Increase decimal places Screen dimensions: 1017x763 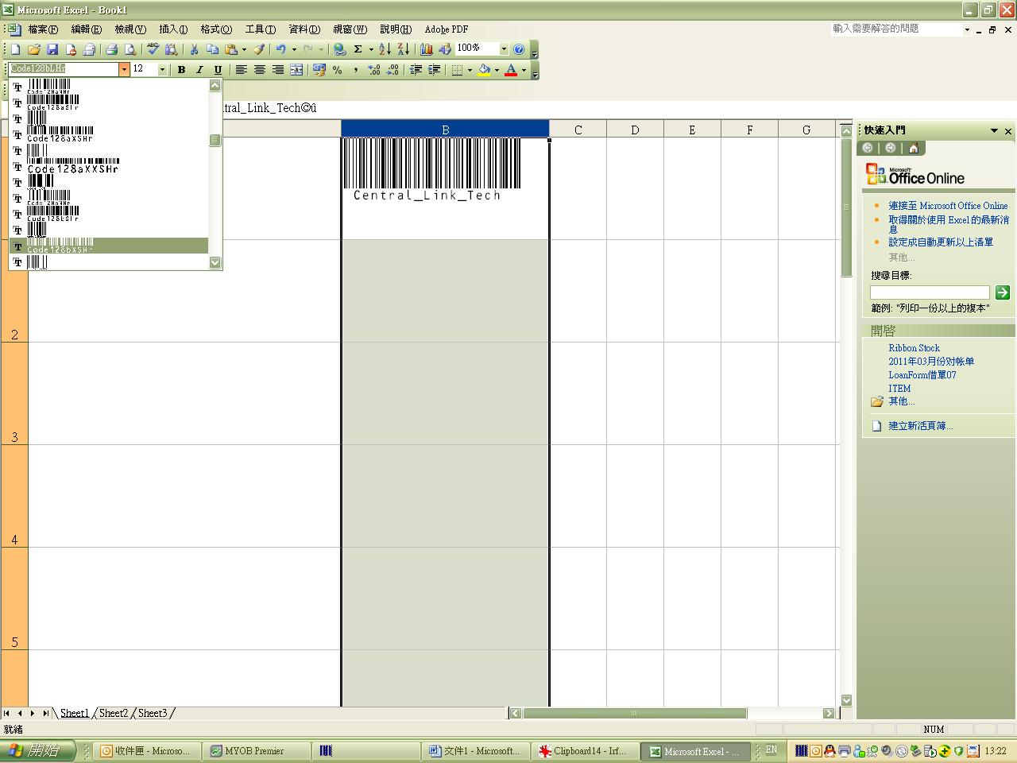pyautogui.click(x=373, y=70)
